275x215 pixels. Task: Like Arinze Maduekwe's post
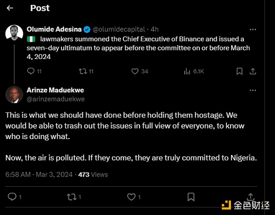click(132, 197)
